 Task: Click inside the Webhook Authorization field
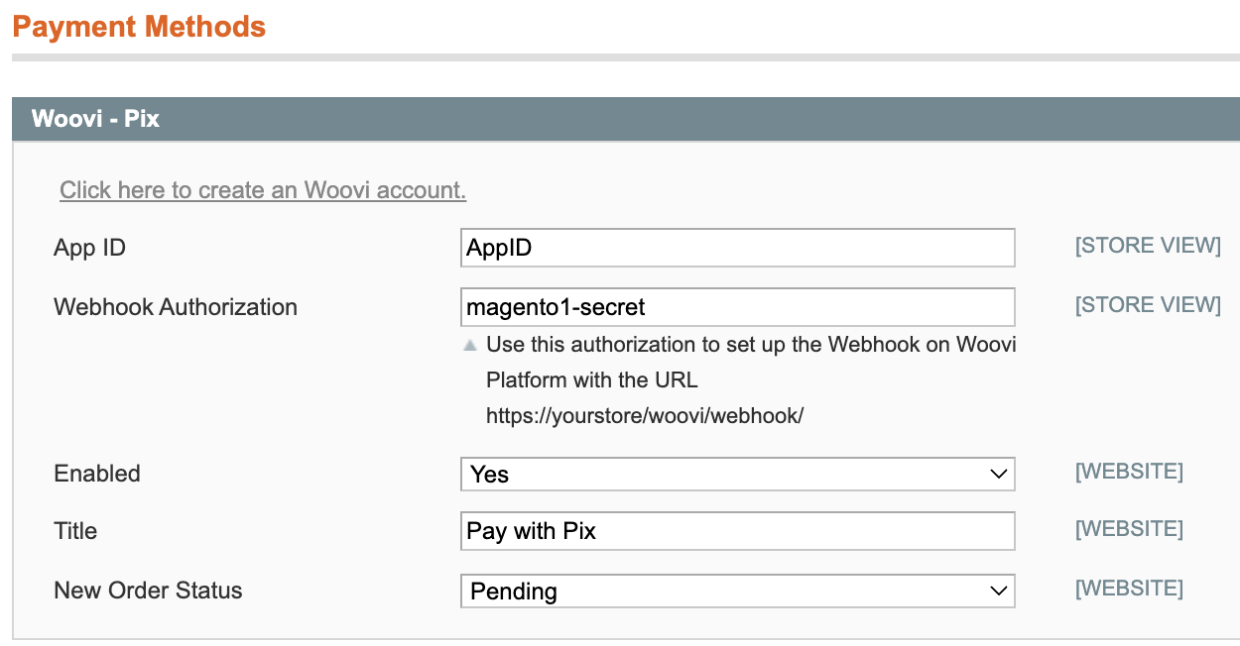pos(737,307)
